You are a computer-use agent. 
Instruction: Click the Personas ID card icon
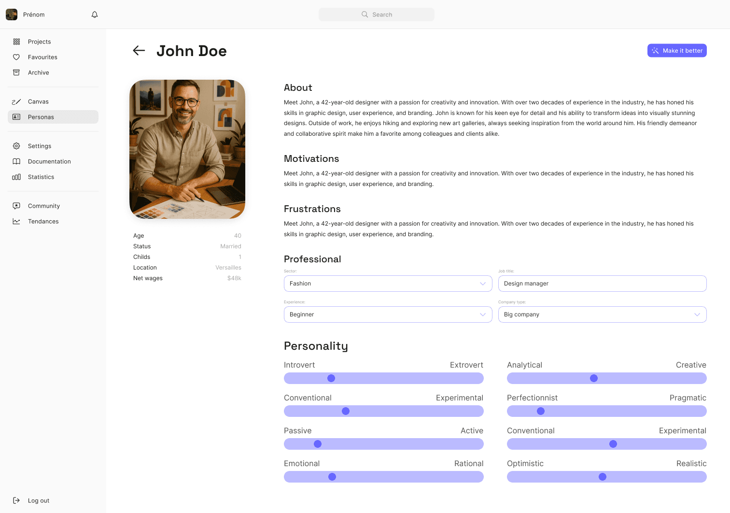[x=16, y=117]
